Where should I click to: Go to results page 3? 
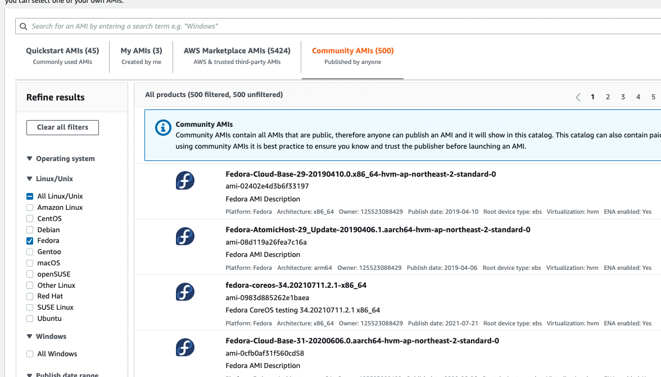click(623, 97)
